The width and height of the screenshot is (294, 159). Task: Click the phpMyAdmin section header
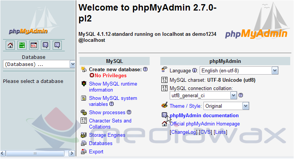point(225,61)
